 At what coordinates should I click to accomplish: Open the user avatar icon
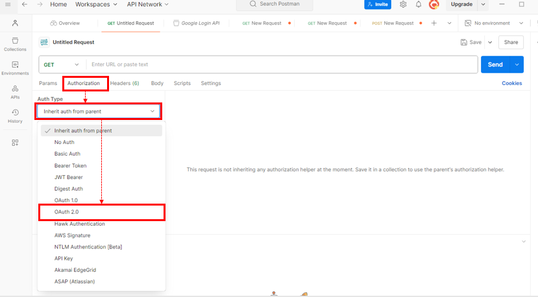click(x=434, y=5)
